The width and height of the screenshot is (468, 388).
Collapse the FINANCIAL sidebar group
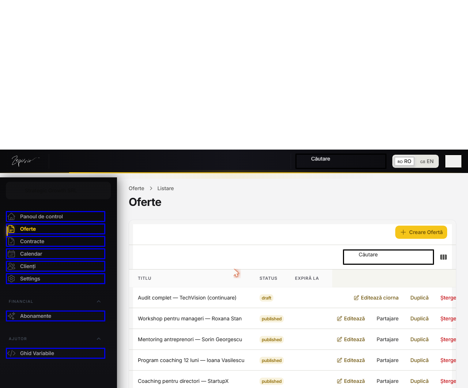pos(99,301)
